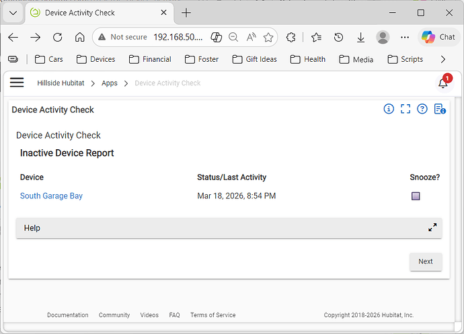464x334 pixels.
Task: Open the tab actions dropdown chevron
Action: click(13, 13)
